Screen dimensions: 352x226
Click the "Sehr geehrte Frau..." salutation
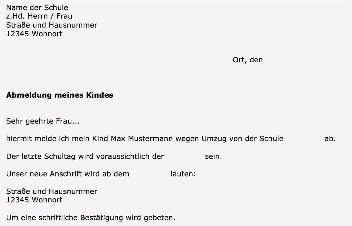[43, 121]
